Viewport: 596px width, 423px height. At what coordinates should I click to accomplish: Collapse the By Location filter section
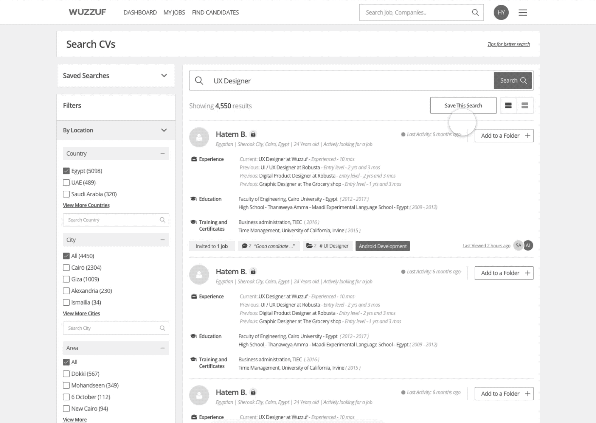(x=164, y=130)
